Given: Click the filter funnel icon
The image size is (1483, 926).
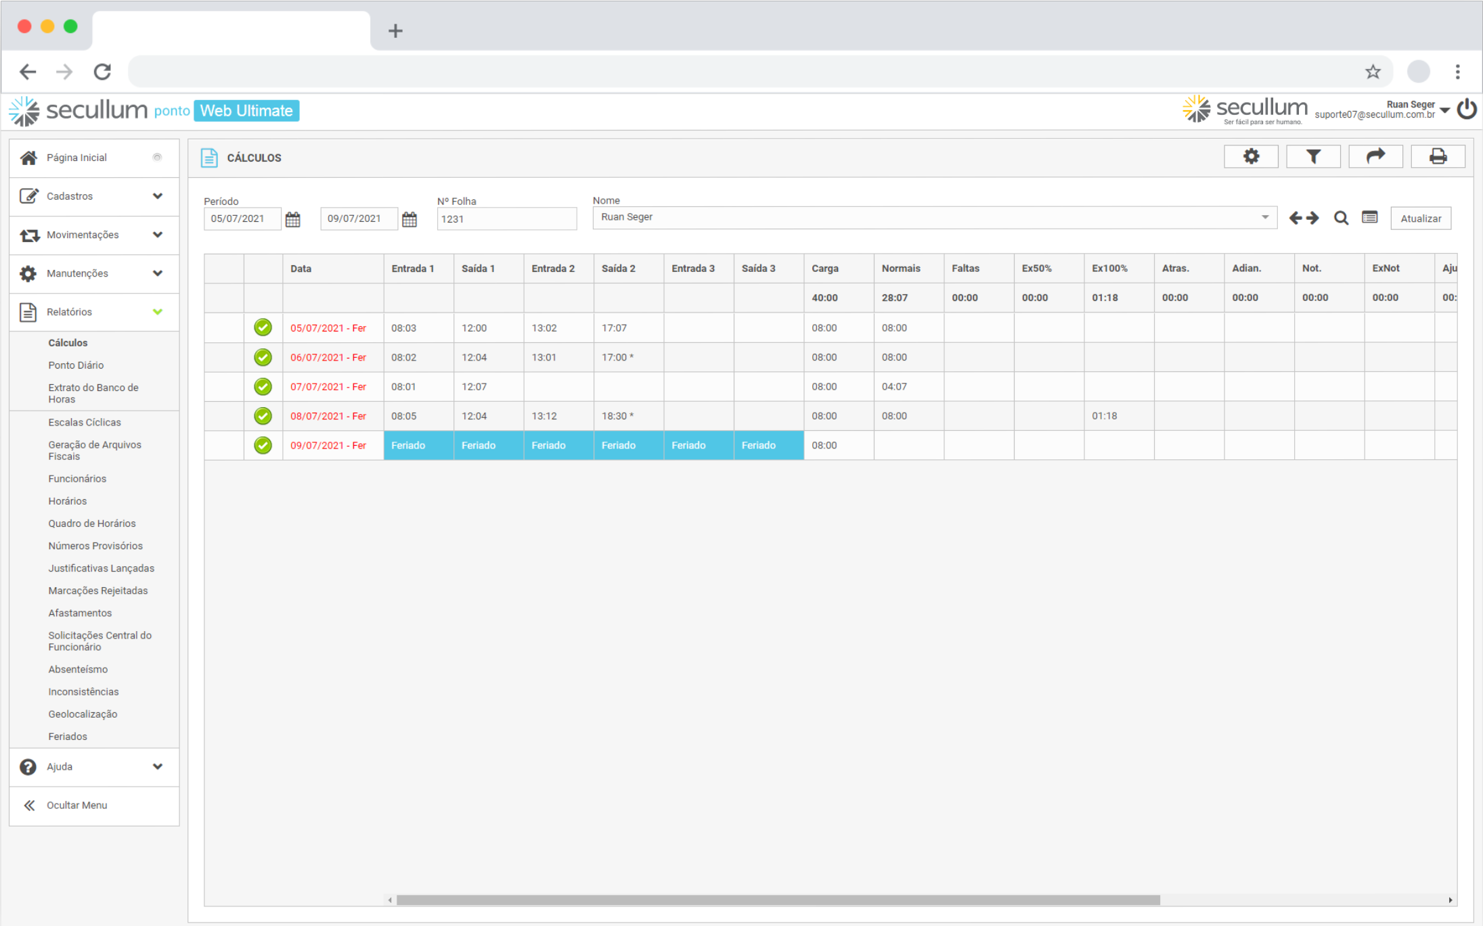Looking at the screenshot, I should point(1312,157).
